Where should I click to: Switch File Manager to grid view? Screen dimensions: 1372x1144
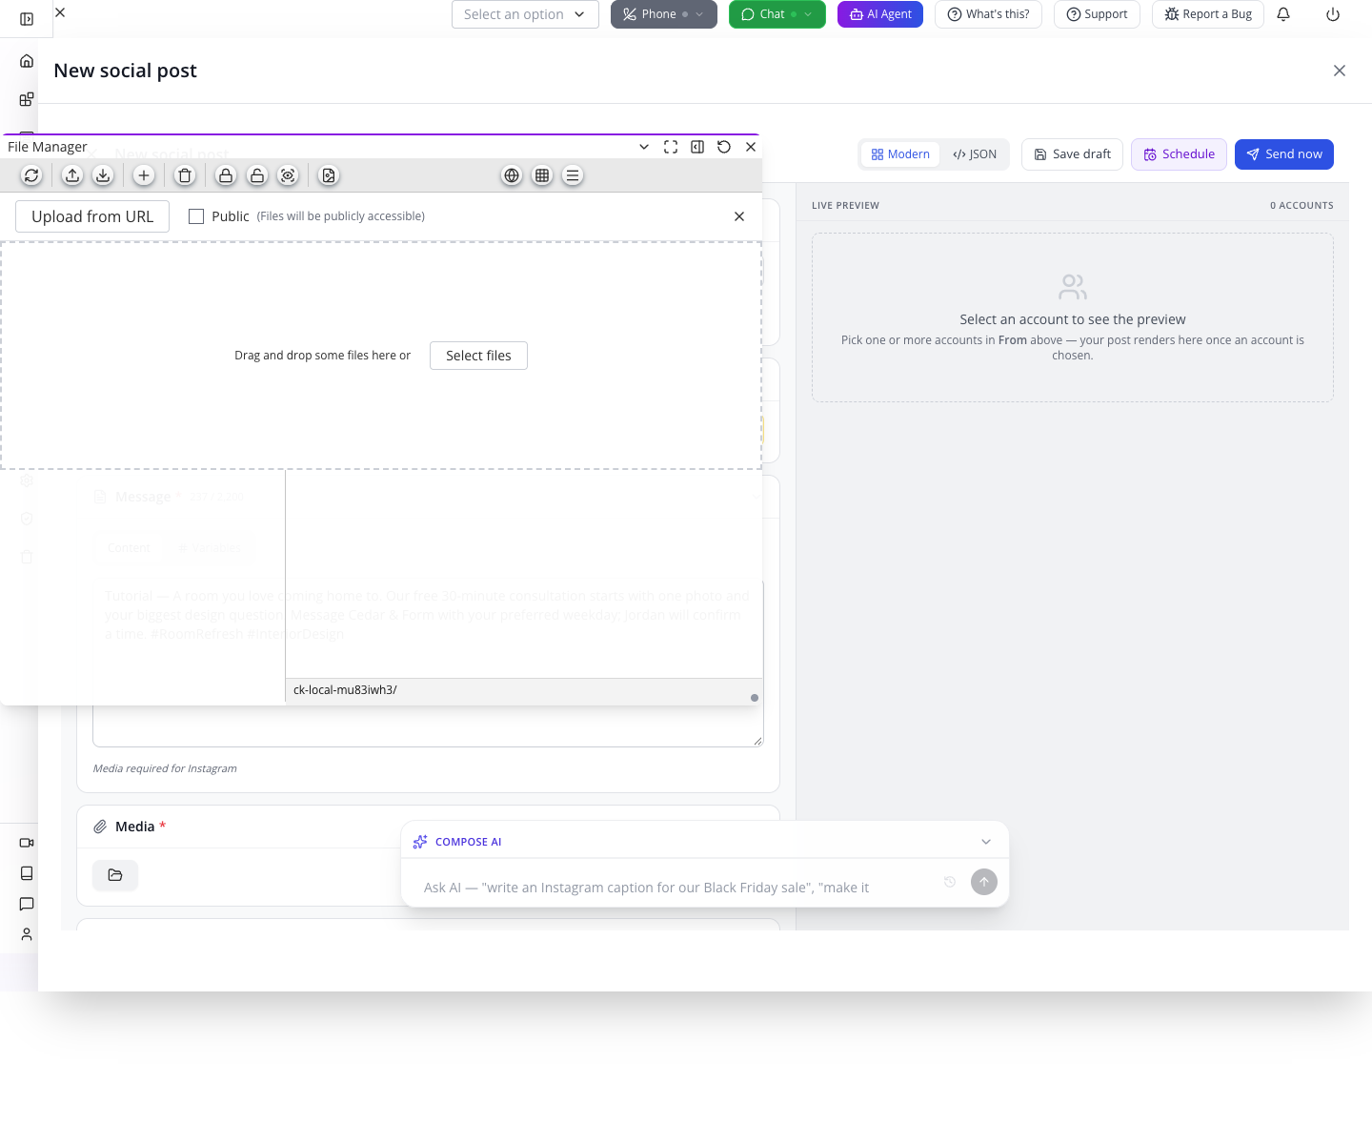542,175
